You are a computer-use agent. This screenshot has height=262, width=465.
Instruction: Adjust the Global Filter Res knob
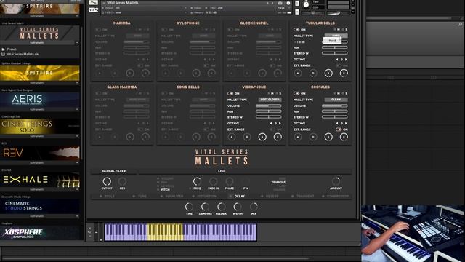tap(122, 181)
